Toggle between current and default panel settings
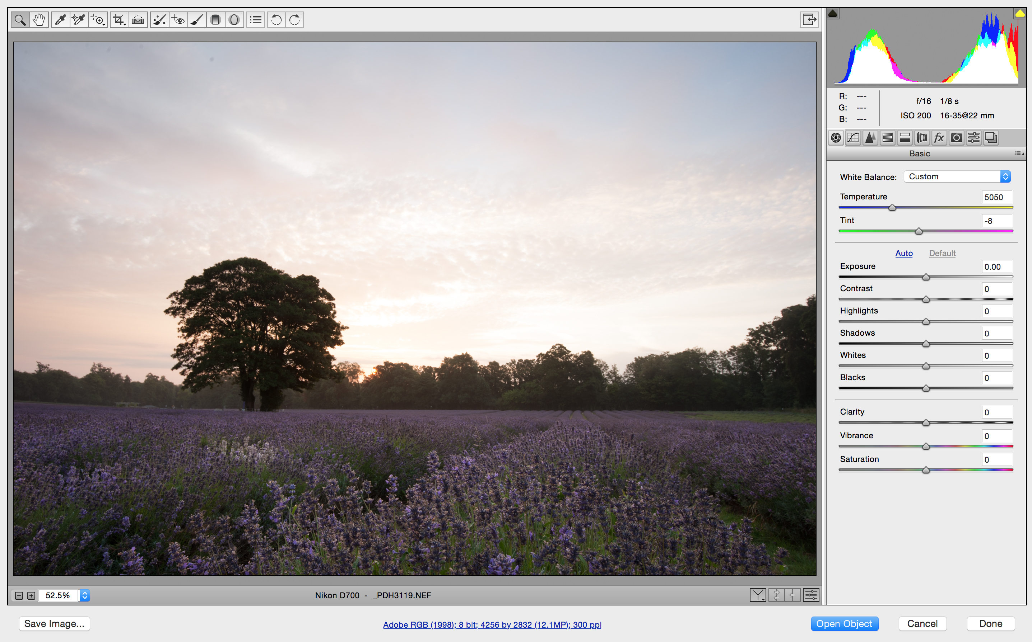The height and width of the screenshot is (642, 1032). (x=811, y=595)
